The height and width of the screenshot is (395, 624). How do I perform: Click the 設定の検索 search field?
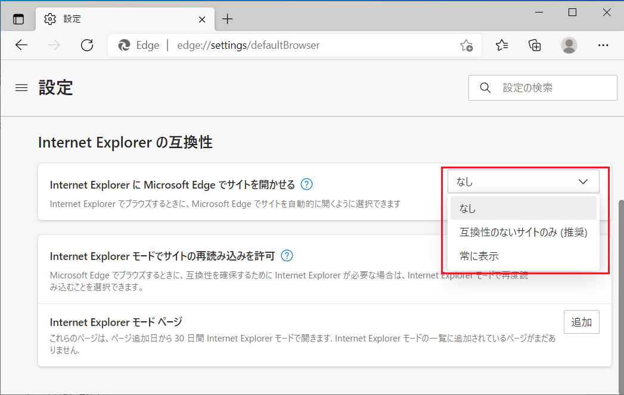pyautogui.click(x=542, y=88)
